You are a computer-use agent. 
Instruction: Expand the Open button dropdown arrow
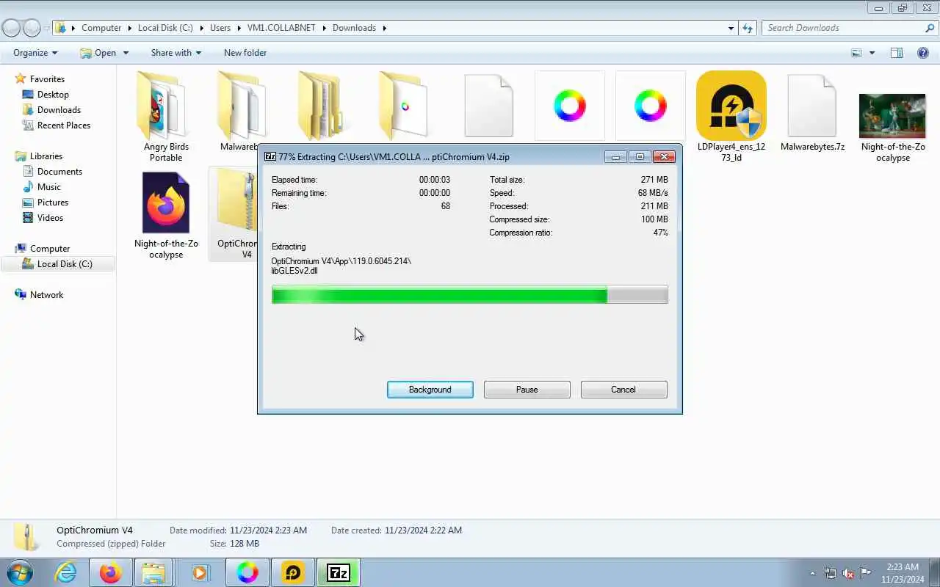pos(126,53)
